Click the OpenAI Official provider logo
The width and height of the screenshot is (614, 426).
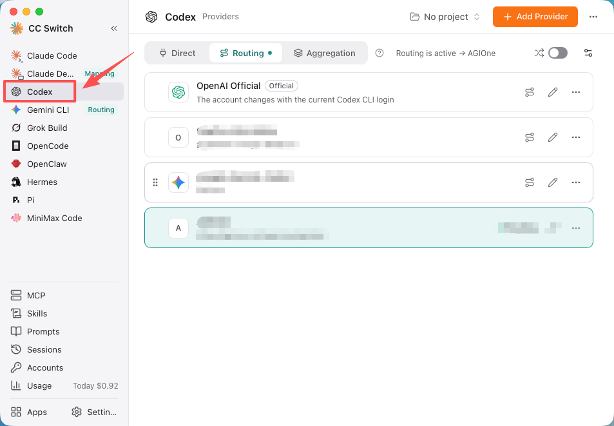click(178, 92)
